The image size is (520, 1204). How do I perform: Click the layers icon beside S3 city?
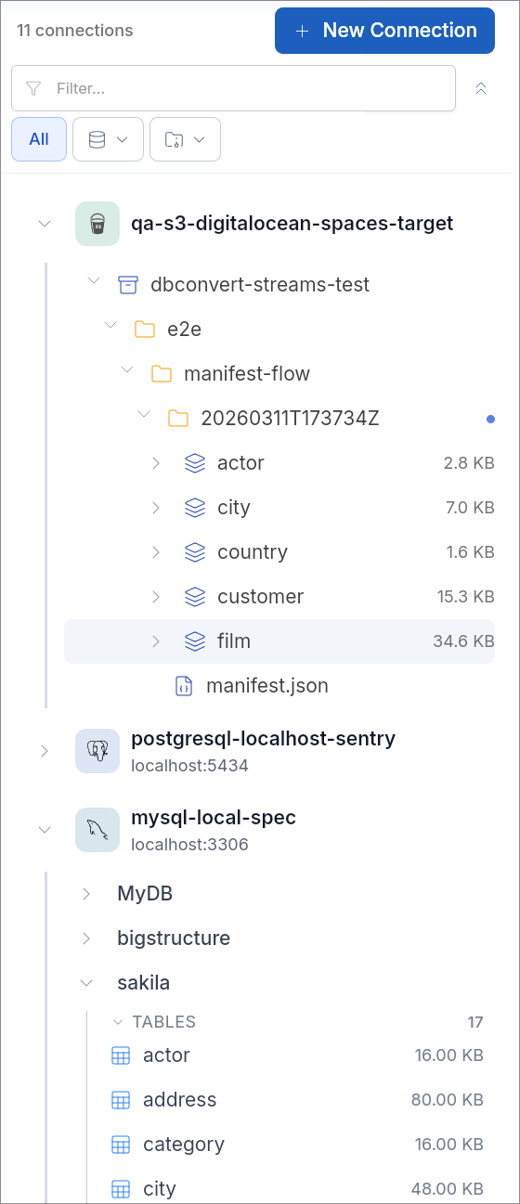point(194,508)
